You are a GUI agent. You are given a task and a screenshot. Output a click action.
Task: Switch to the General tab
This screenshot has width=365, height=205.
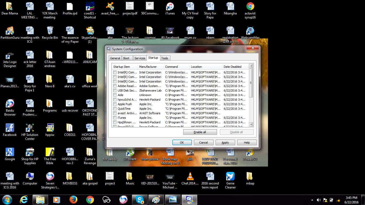point(115,58)
